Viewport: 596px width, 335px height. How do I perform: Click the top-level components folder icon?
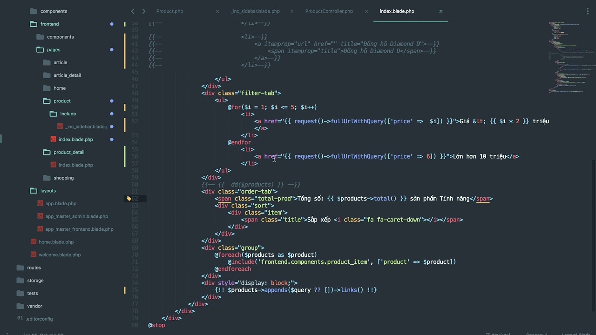pyautogui.click(x=34, y=11)
